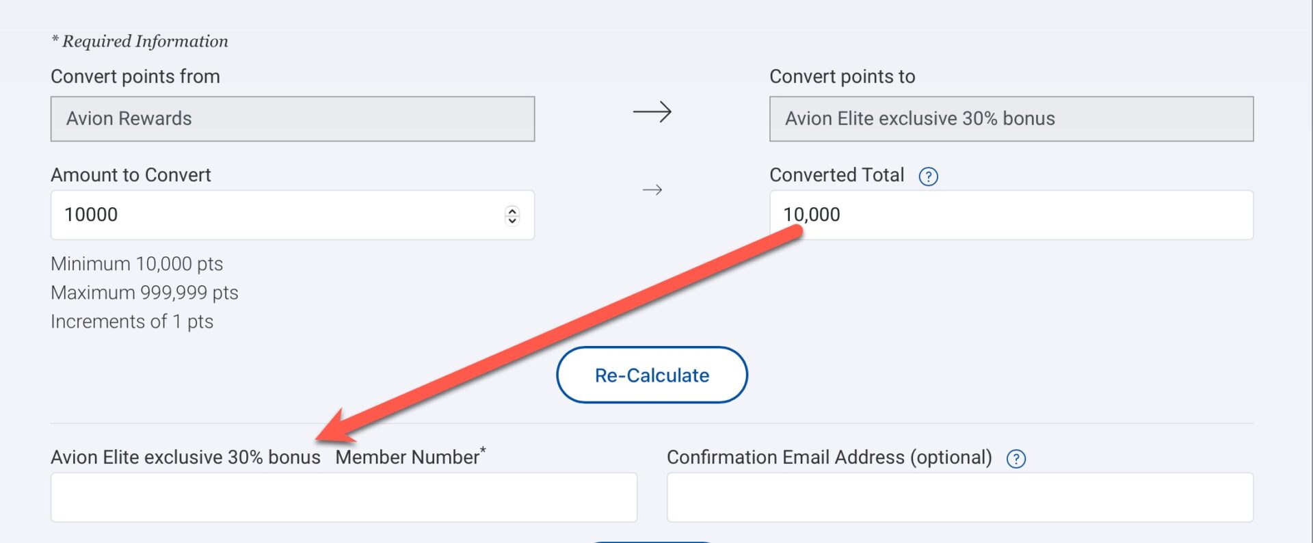
Task: Click the increment arrow on Amount to Convert
Action: tap(512, 211)
